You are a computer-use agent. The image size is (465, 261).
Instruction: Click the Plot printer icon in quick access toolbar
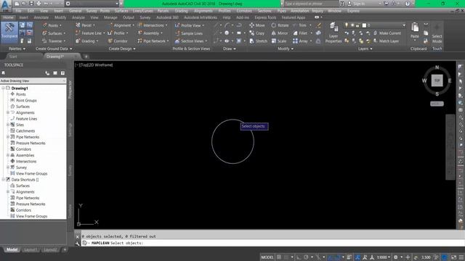tap(39, 4)
